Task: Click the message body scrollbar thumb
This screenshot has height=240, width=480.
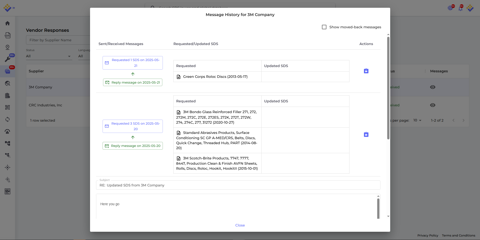Action: coord(378,209)
